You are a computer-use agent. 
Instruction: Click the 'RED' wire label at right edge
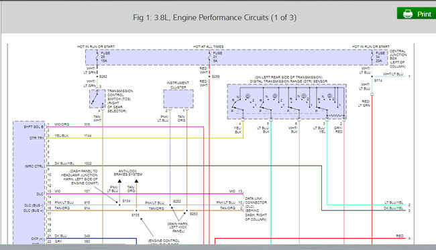coord(400,236)
